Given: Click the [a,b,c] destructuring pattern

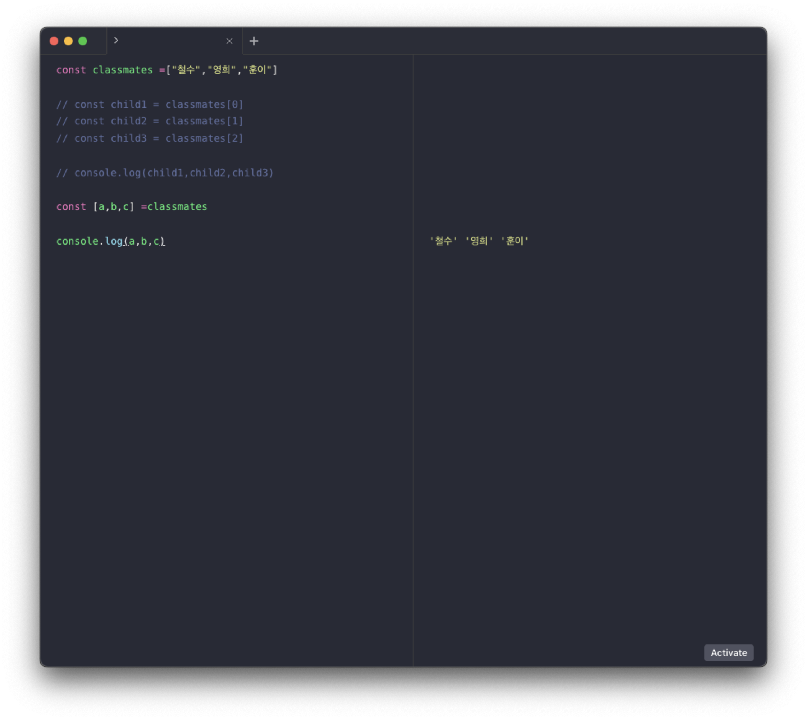Looking at the screenshot, I should 114,207.
